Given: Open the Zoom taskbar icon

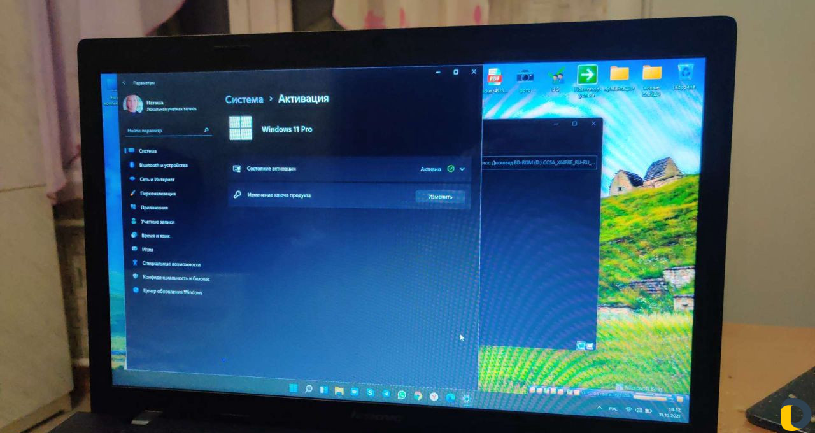Looking at the screenshot, I should pos(355,392).
